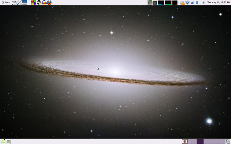Launch the four colored cubes application
This screenshot has width=231, height=144.
tap(33, 3)
